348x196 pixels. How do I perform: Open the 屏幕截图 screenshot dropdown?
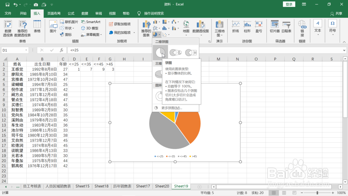[101, 35]
